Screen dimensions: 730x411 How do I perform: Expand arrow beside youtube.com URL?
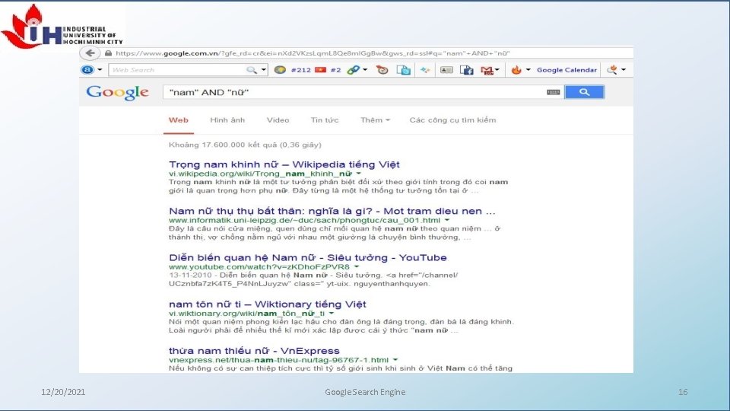pyautogui.click(x=356, y=267)
